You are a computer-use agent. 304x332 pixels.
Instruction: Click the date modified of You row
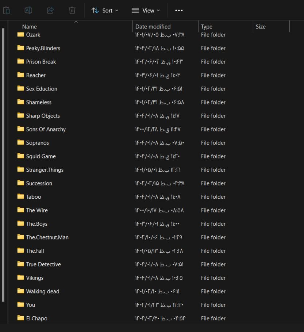click(159, 305)
